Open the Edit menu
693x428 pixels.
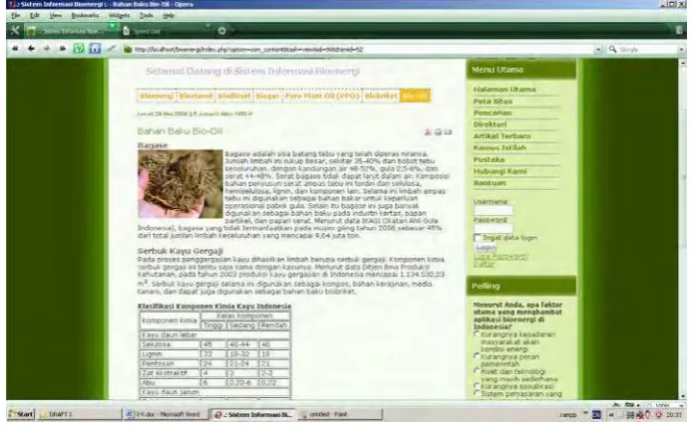(x=35, y=16)
